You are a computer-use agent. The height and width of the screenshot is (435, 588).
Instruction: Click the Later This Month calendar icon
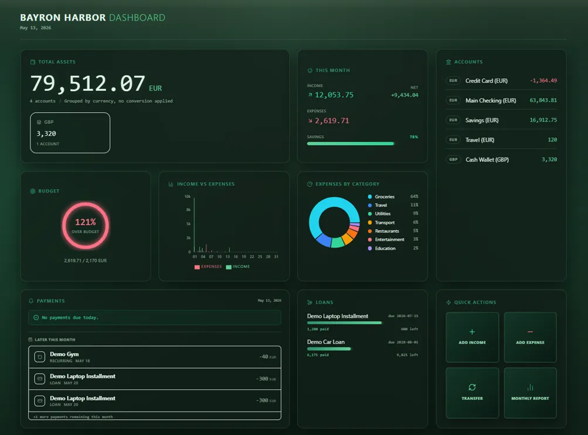tap(30, 339)
